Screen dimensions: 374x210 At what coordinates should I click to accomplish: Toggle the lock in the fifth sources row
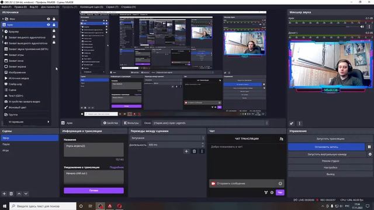point(54,42)
